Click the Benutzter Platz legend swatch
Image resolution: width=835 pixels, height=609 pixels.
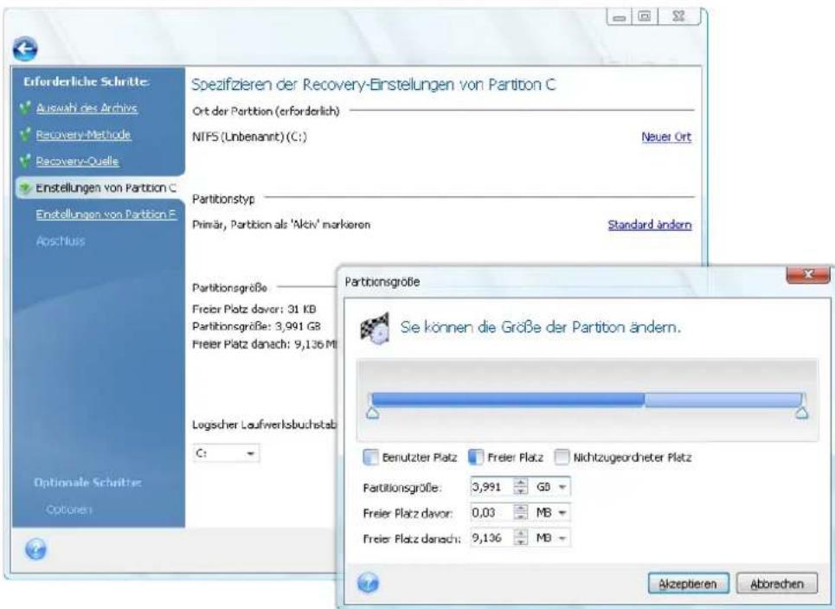click(x=370, y=458)
